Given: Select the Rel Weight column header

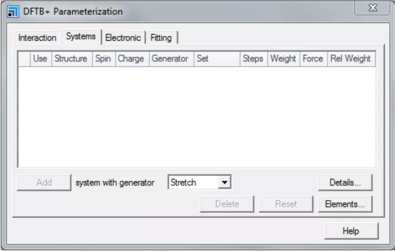Looking at the screenshot, I should (x=351, y=59).
